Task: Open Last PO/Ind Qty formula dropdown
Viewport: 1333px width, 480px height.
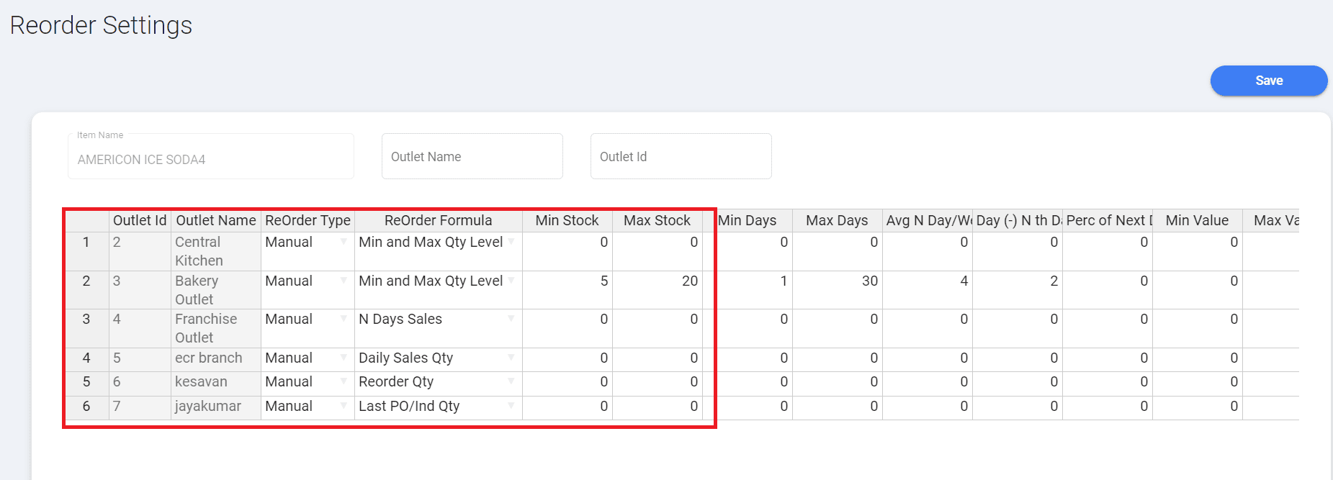Action: 511,406
